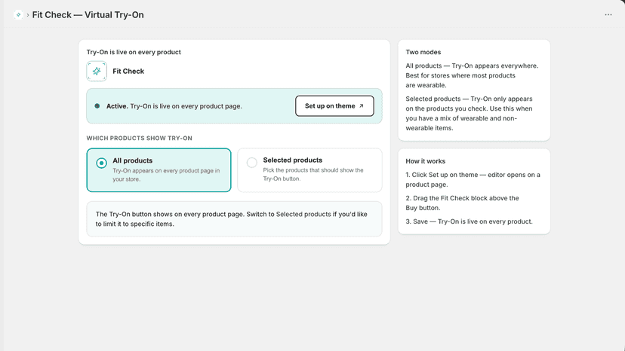Click the green Active status dot
Screen dimensions: 625x351
(97, 106)
